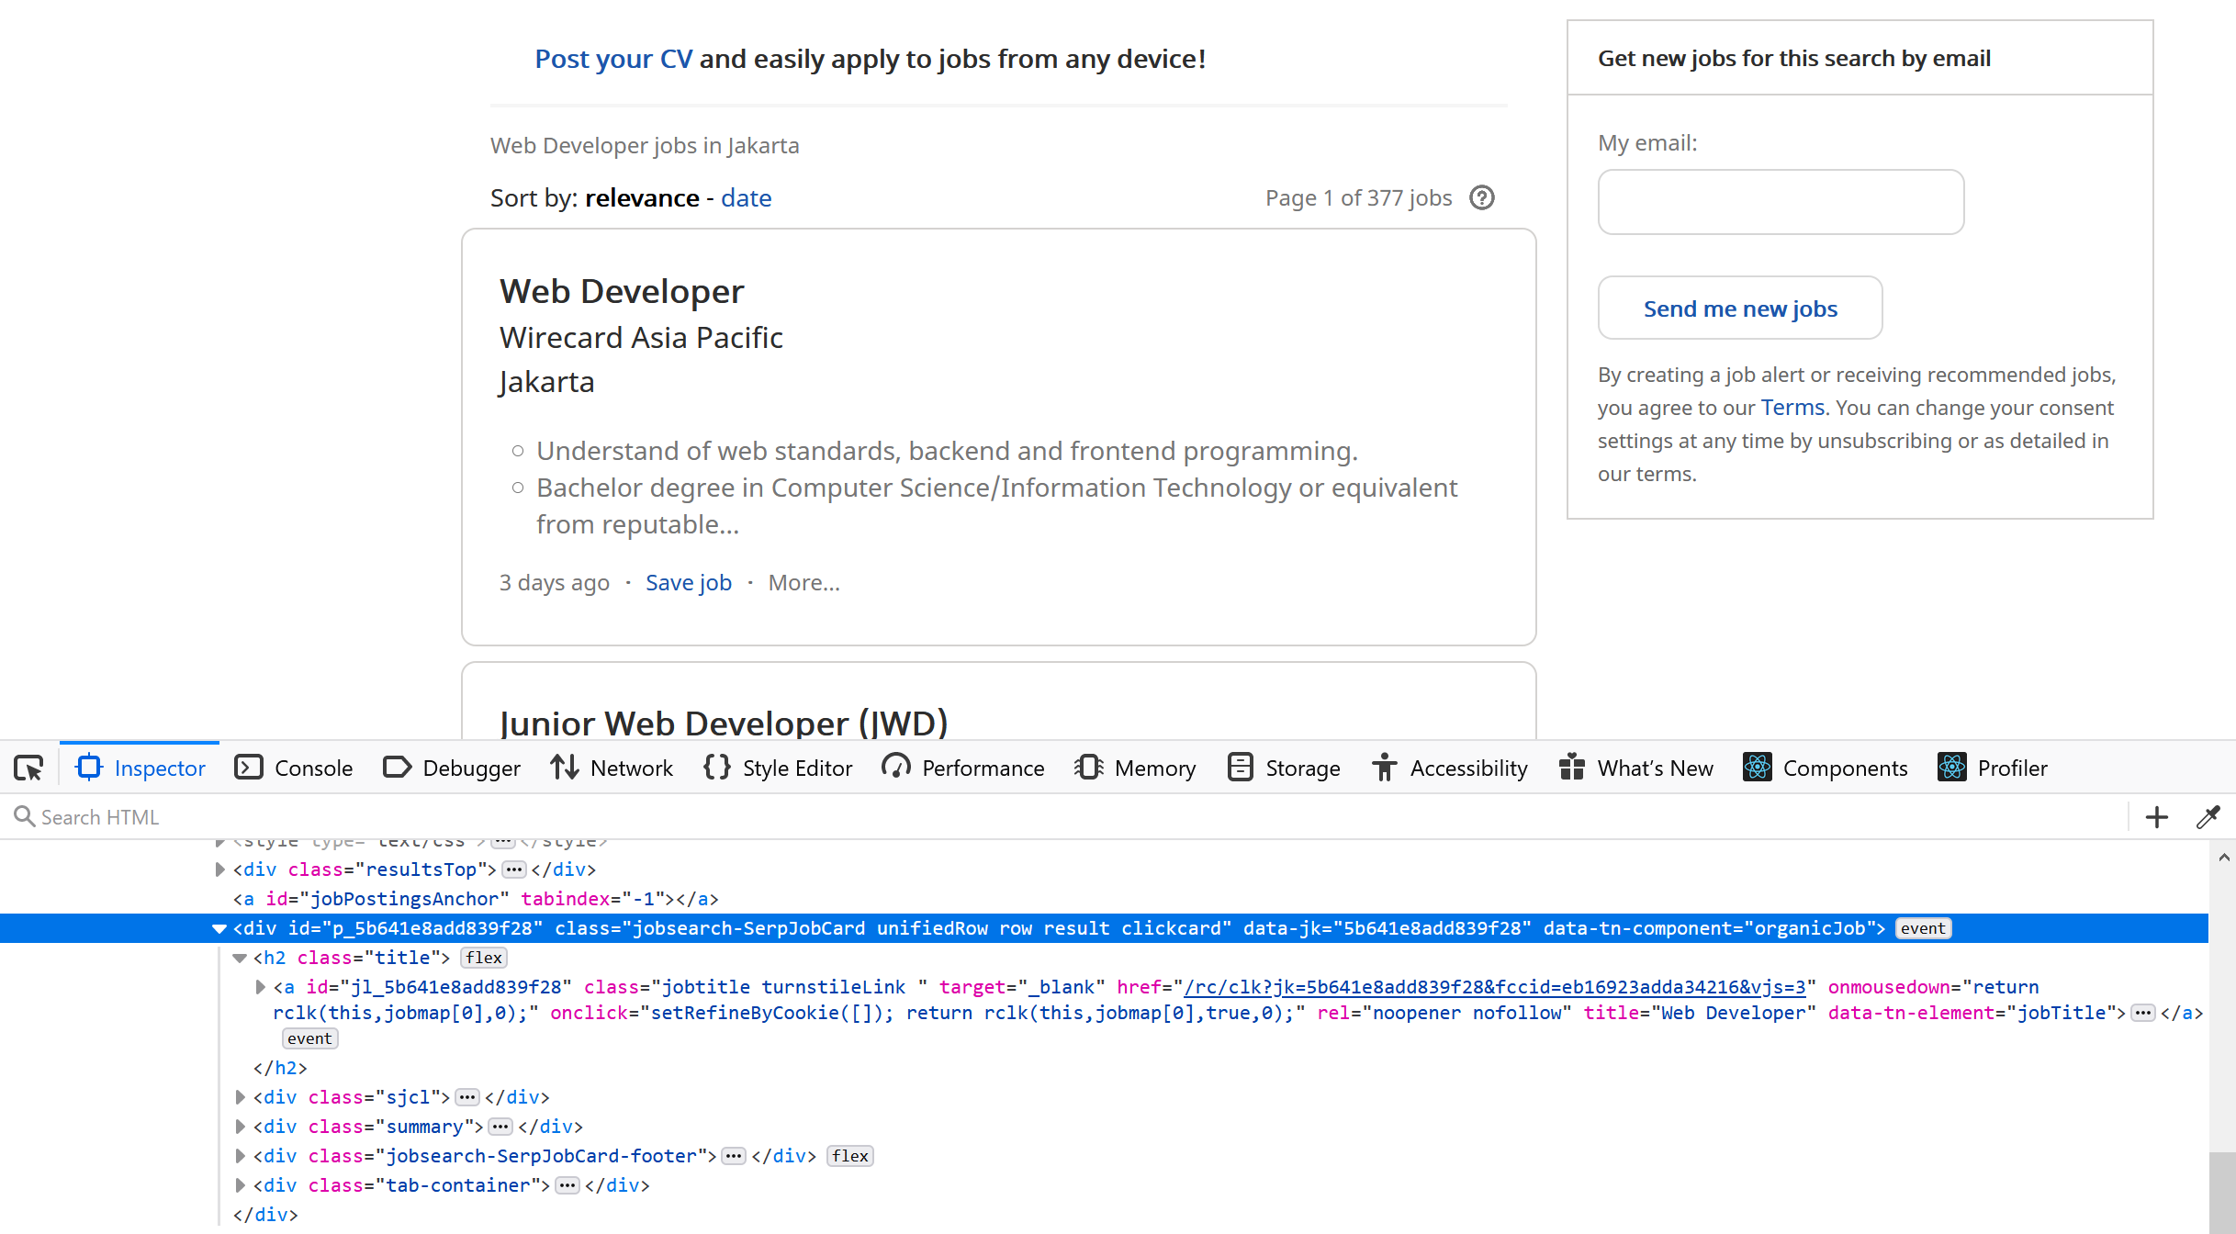Click the event badge on selected div

click(x=1923, y=928)
